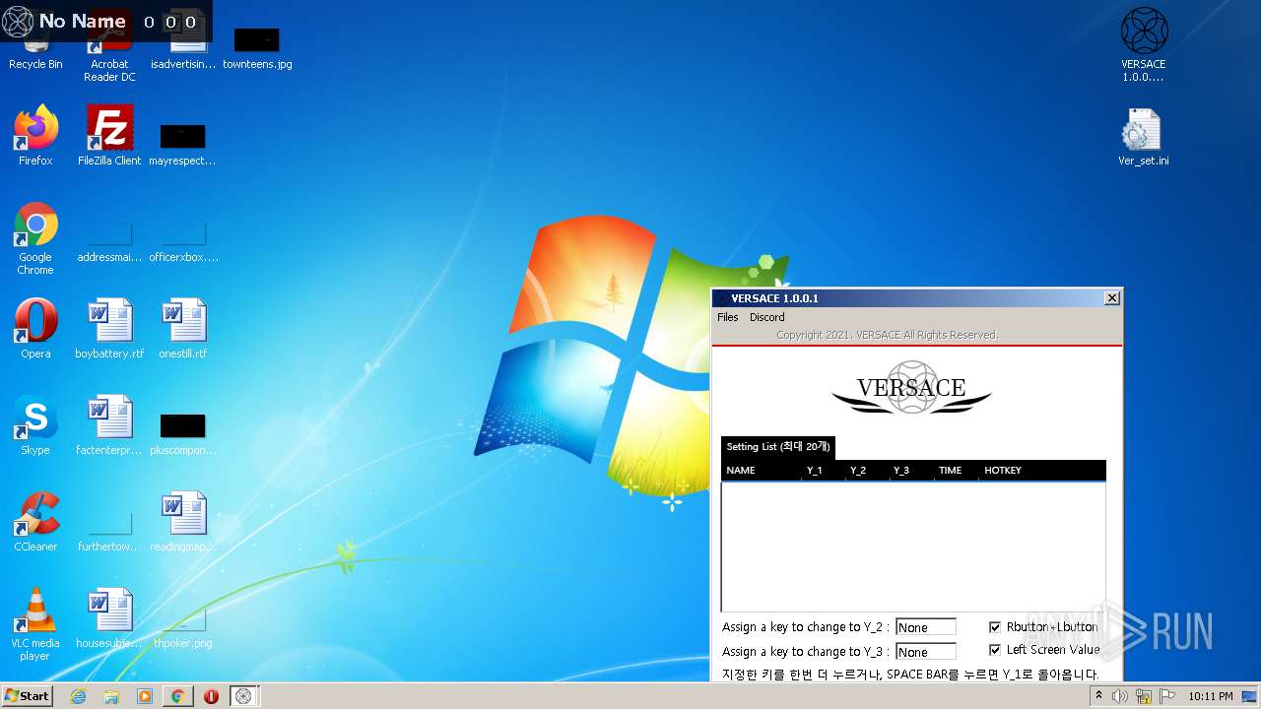This screenshot has width=1261, height=709.
Task: Click the network tray icon
Action: pyautogui.click(x=1144, y=696)
